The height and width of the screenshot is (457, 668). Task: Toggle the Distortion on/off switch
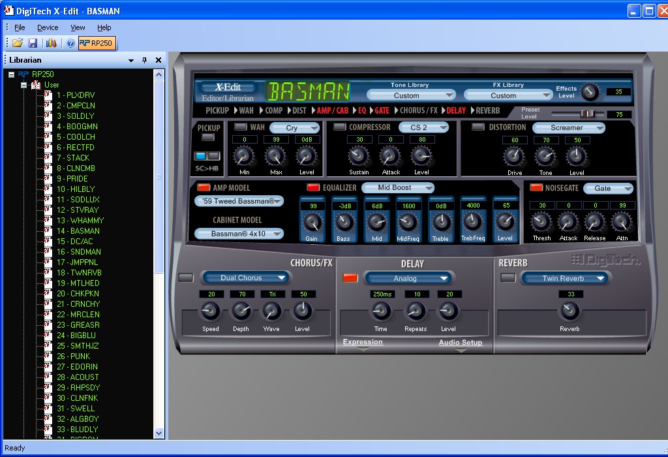[478, 127]
